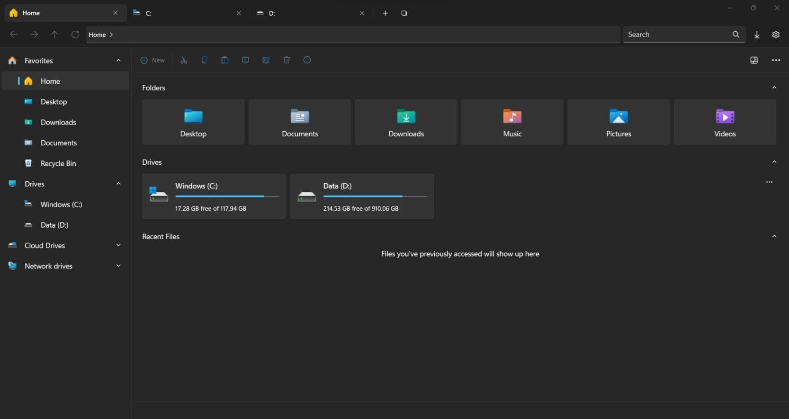Collapse the Drives sidebar section
The height and width of the screenshot is (419, 789).
[118, 184]
